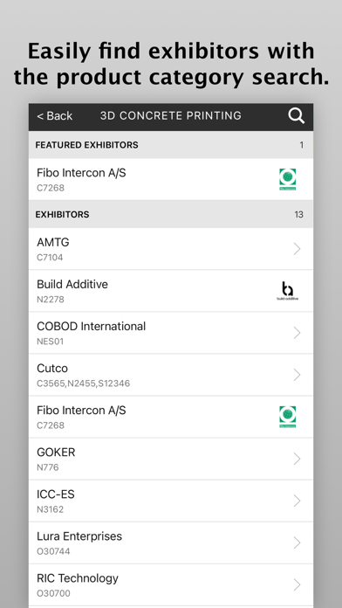Go back with the < Back button
Image resolution: width=342 pixels, height=608 pixels.
[55, 116]
